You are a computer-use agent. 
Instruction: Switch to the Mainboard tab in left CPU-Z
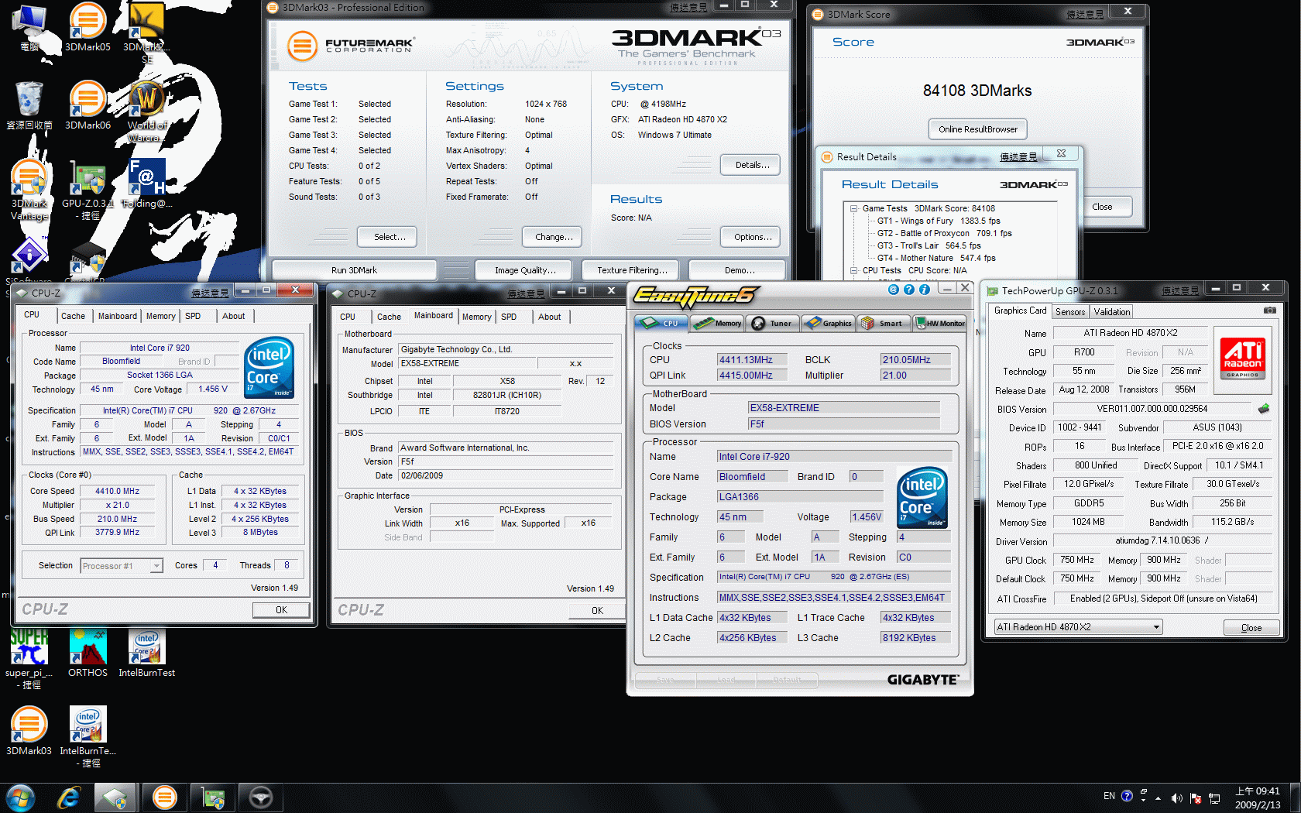pos(117,316)
